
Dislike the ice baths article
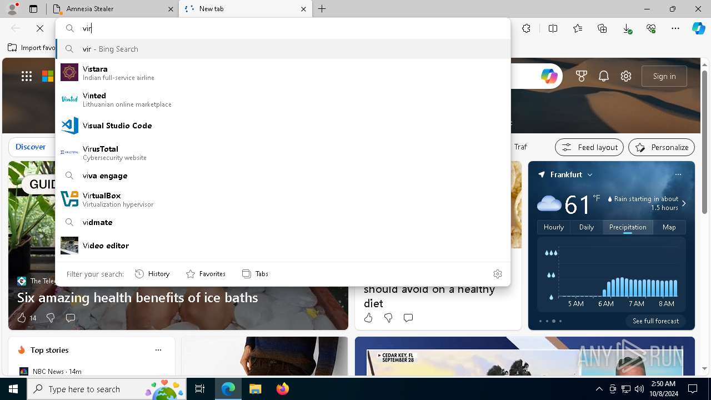pos(51,318)
